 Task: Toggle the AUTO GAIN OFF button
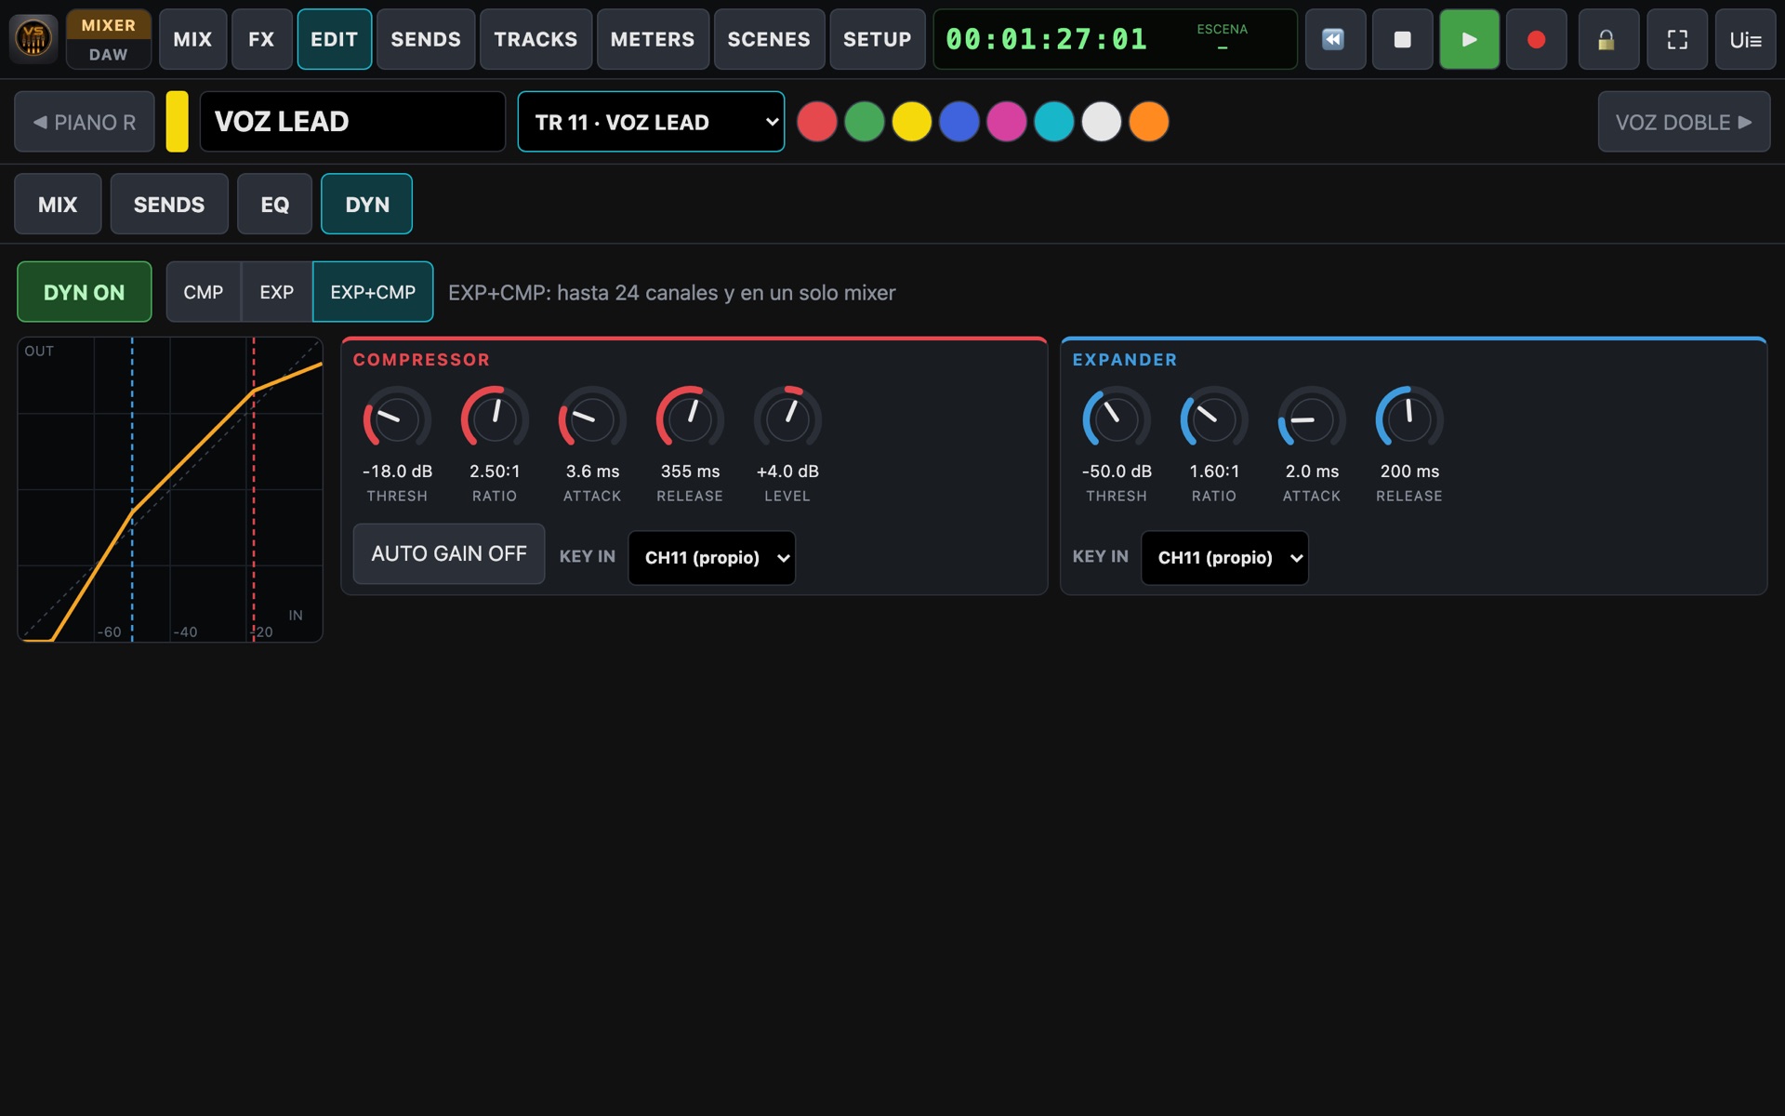(449, 553)
